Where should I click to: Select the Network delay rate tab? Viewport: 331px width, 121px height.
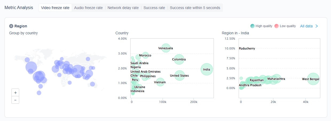click(123, 8)
